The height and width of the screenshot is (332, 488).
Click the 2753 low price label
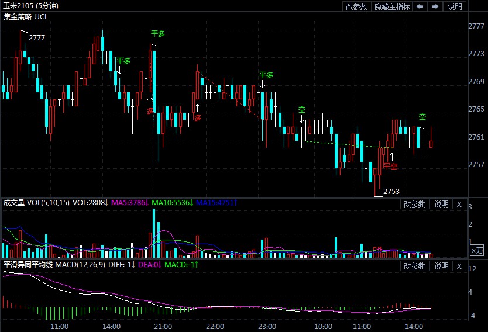(391, 192)
